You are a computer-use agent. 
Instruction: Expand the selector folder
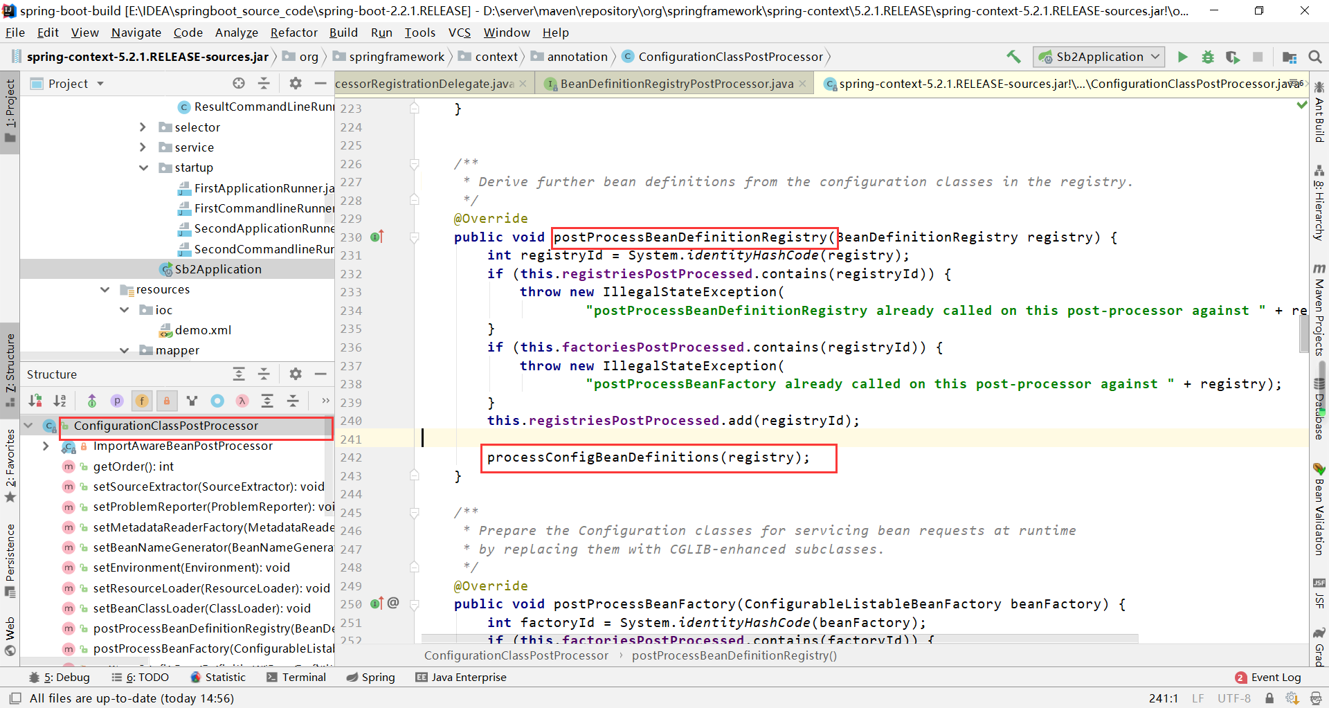tap(143, 127)
